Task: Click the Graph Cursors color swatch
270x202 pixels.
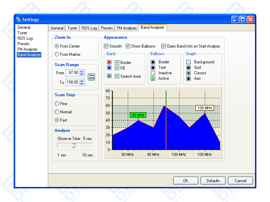Action: point(188,73)
